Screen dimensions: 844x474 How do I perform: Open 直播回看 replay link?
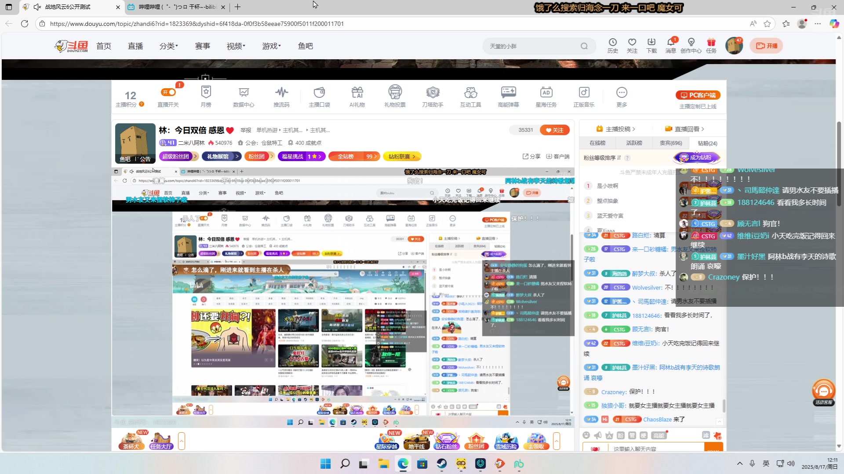pyautogui.click(x=685, y=129)
